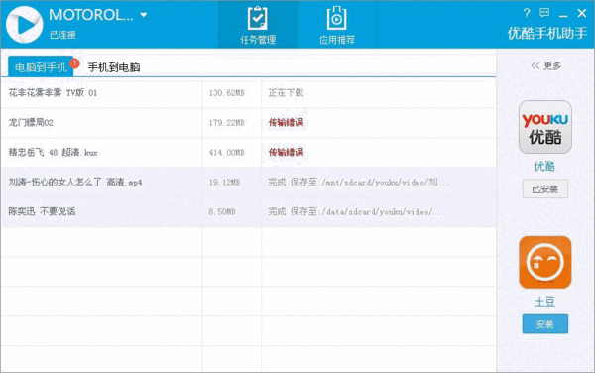Click 传输错误 status for 龙门镖局02
Viewport: 595px width, 373px height.
286,123
